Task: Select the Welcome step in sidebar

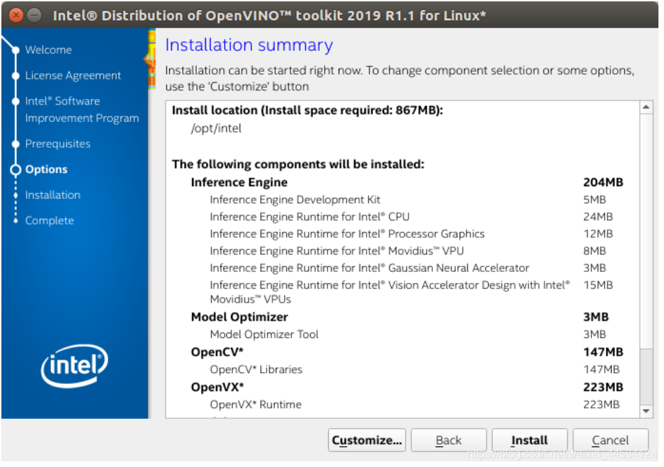Action: (x=49, y=50)
